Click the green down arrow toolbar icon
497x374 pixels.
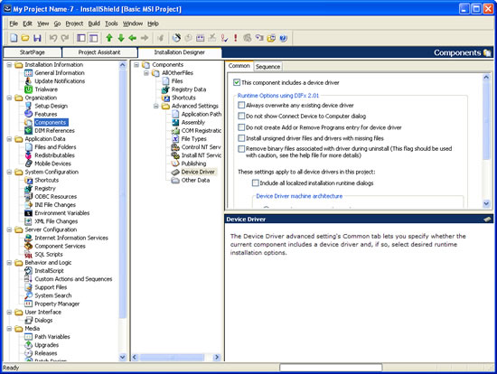[121, 38]
